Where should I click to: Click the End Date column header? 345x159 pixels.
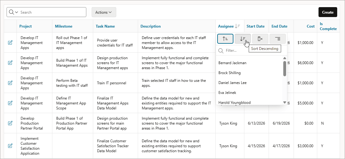click(280, 26)
